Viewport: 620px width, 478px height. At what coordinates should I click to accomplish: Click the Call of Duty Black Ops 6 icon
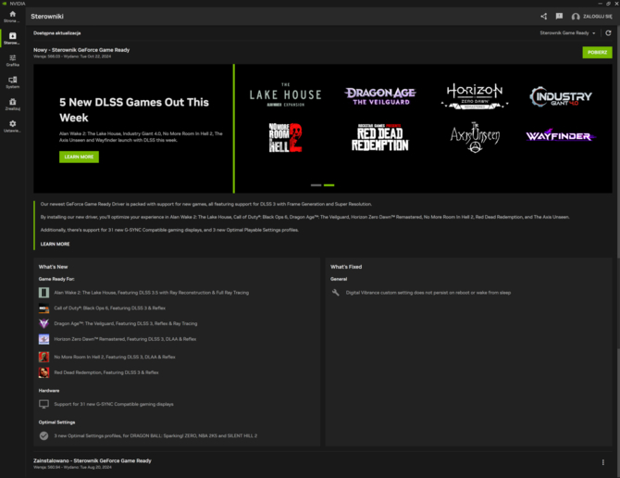click(43, 308)
